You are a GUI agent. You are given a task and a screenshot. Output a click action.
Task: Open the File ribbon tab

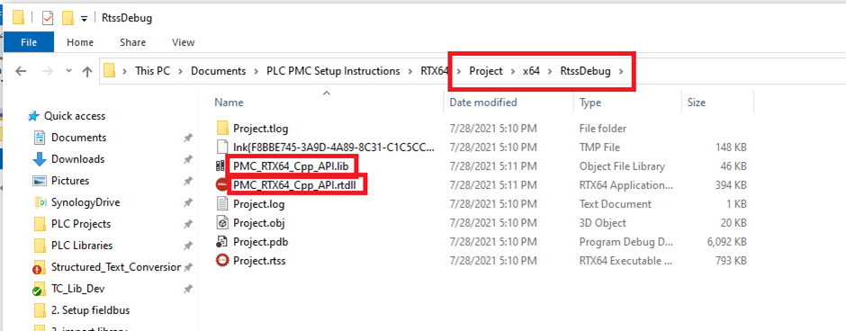pos(29,42)
